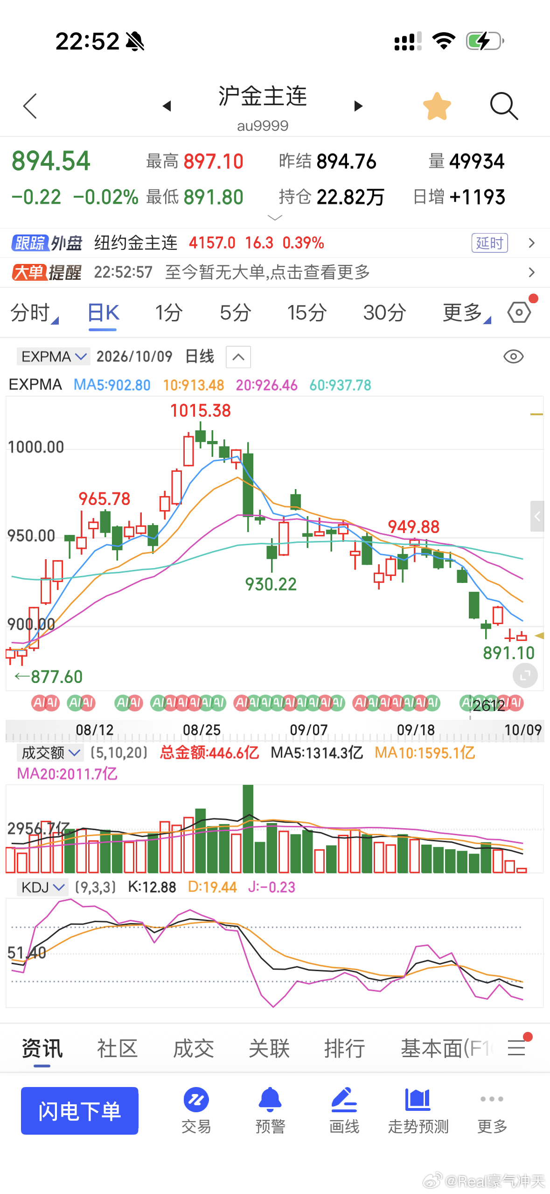This screenshot has height=1194, width=550.
Task: Tap the 1015.38 high price label
Action: point(200,411)
